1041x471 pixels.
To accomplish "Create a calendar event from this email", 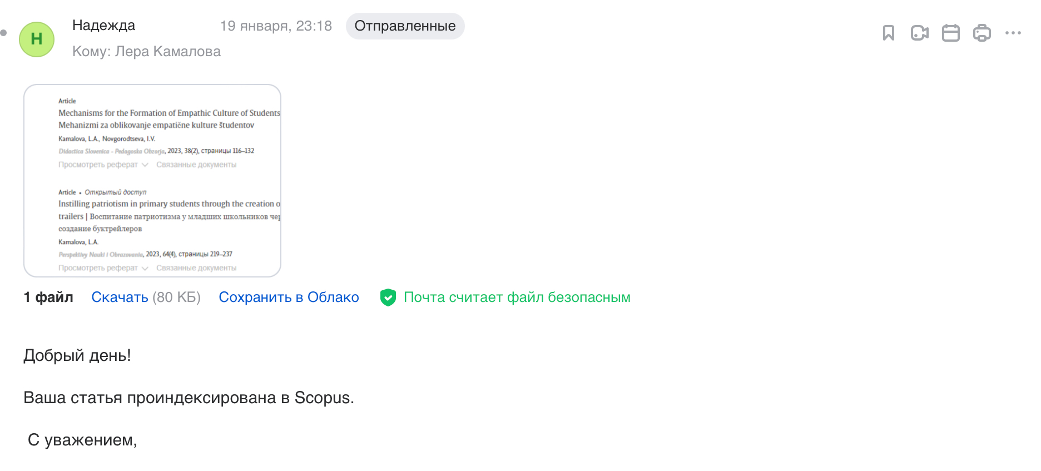I will [950, 33].
